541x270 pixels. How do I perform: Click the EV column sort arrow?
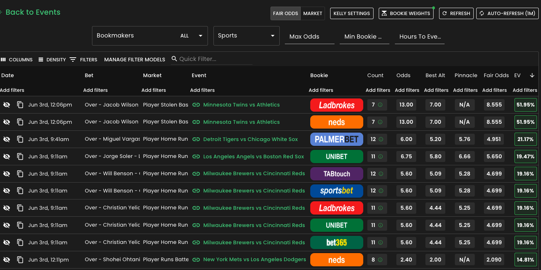(x=532, y=75)
